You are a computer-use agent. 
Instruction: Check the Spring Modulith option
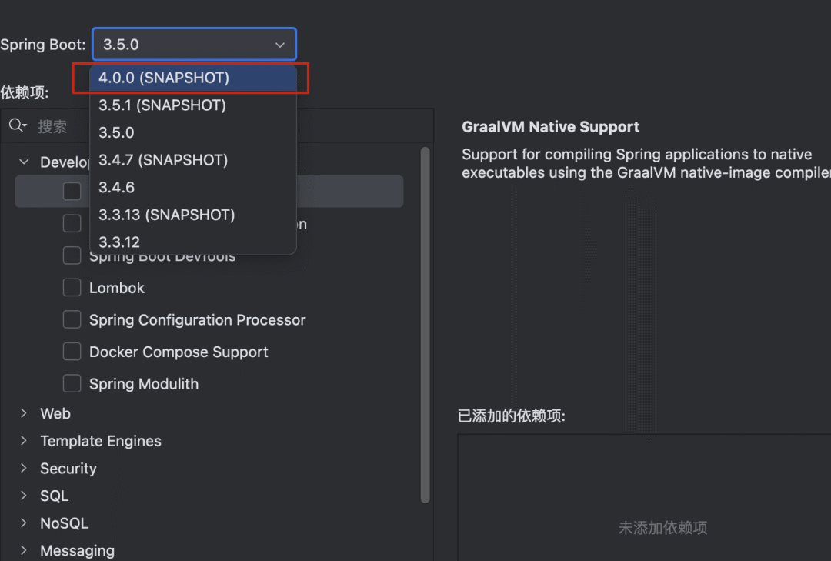tap(72, 383)
